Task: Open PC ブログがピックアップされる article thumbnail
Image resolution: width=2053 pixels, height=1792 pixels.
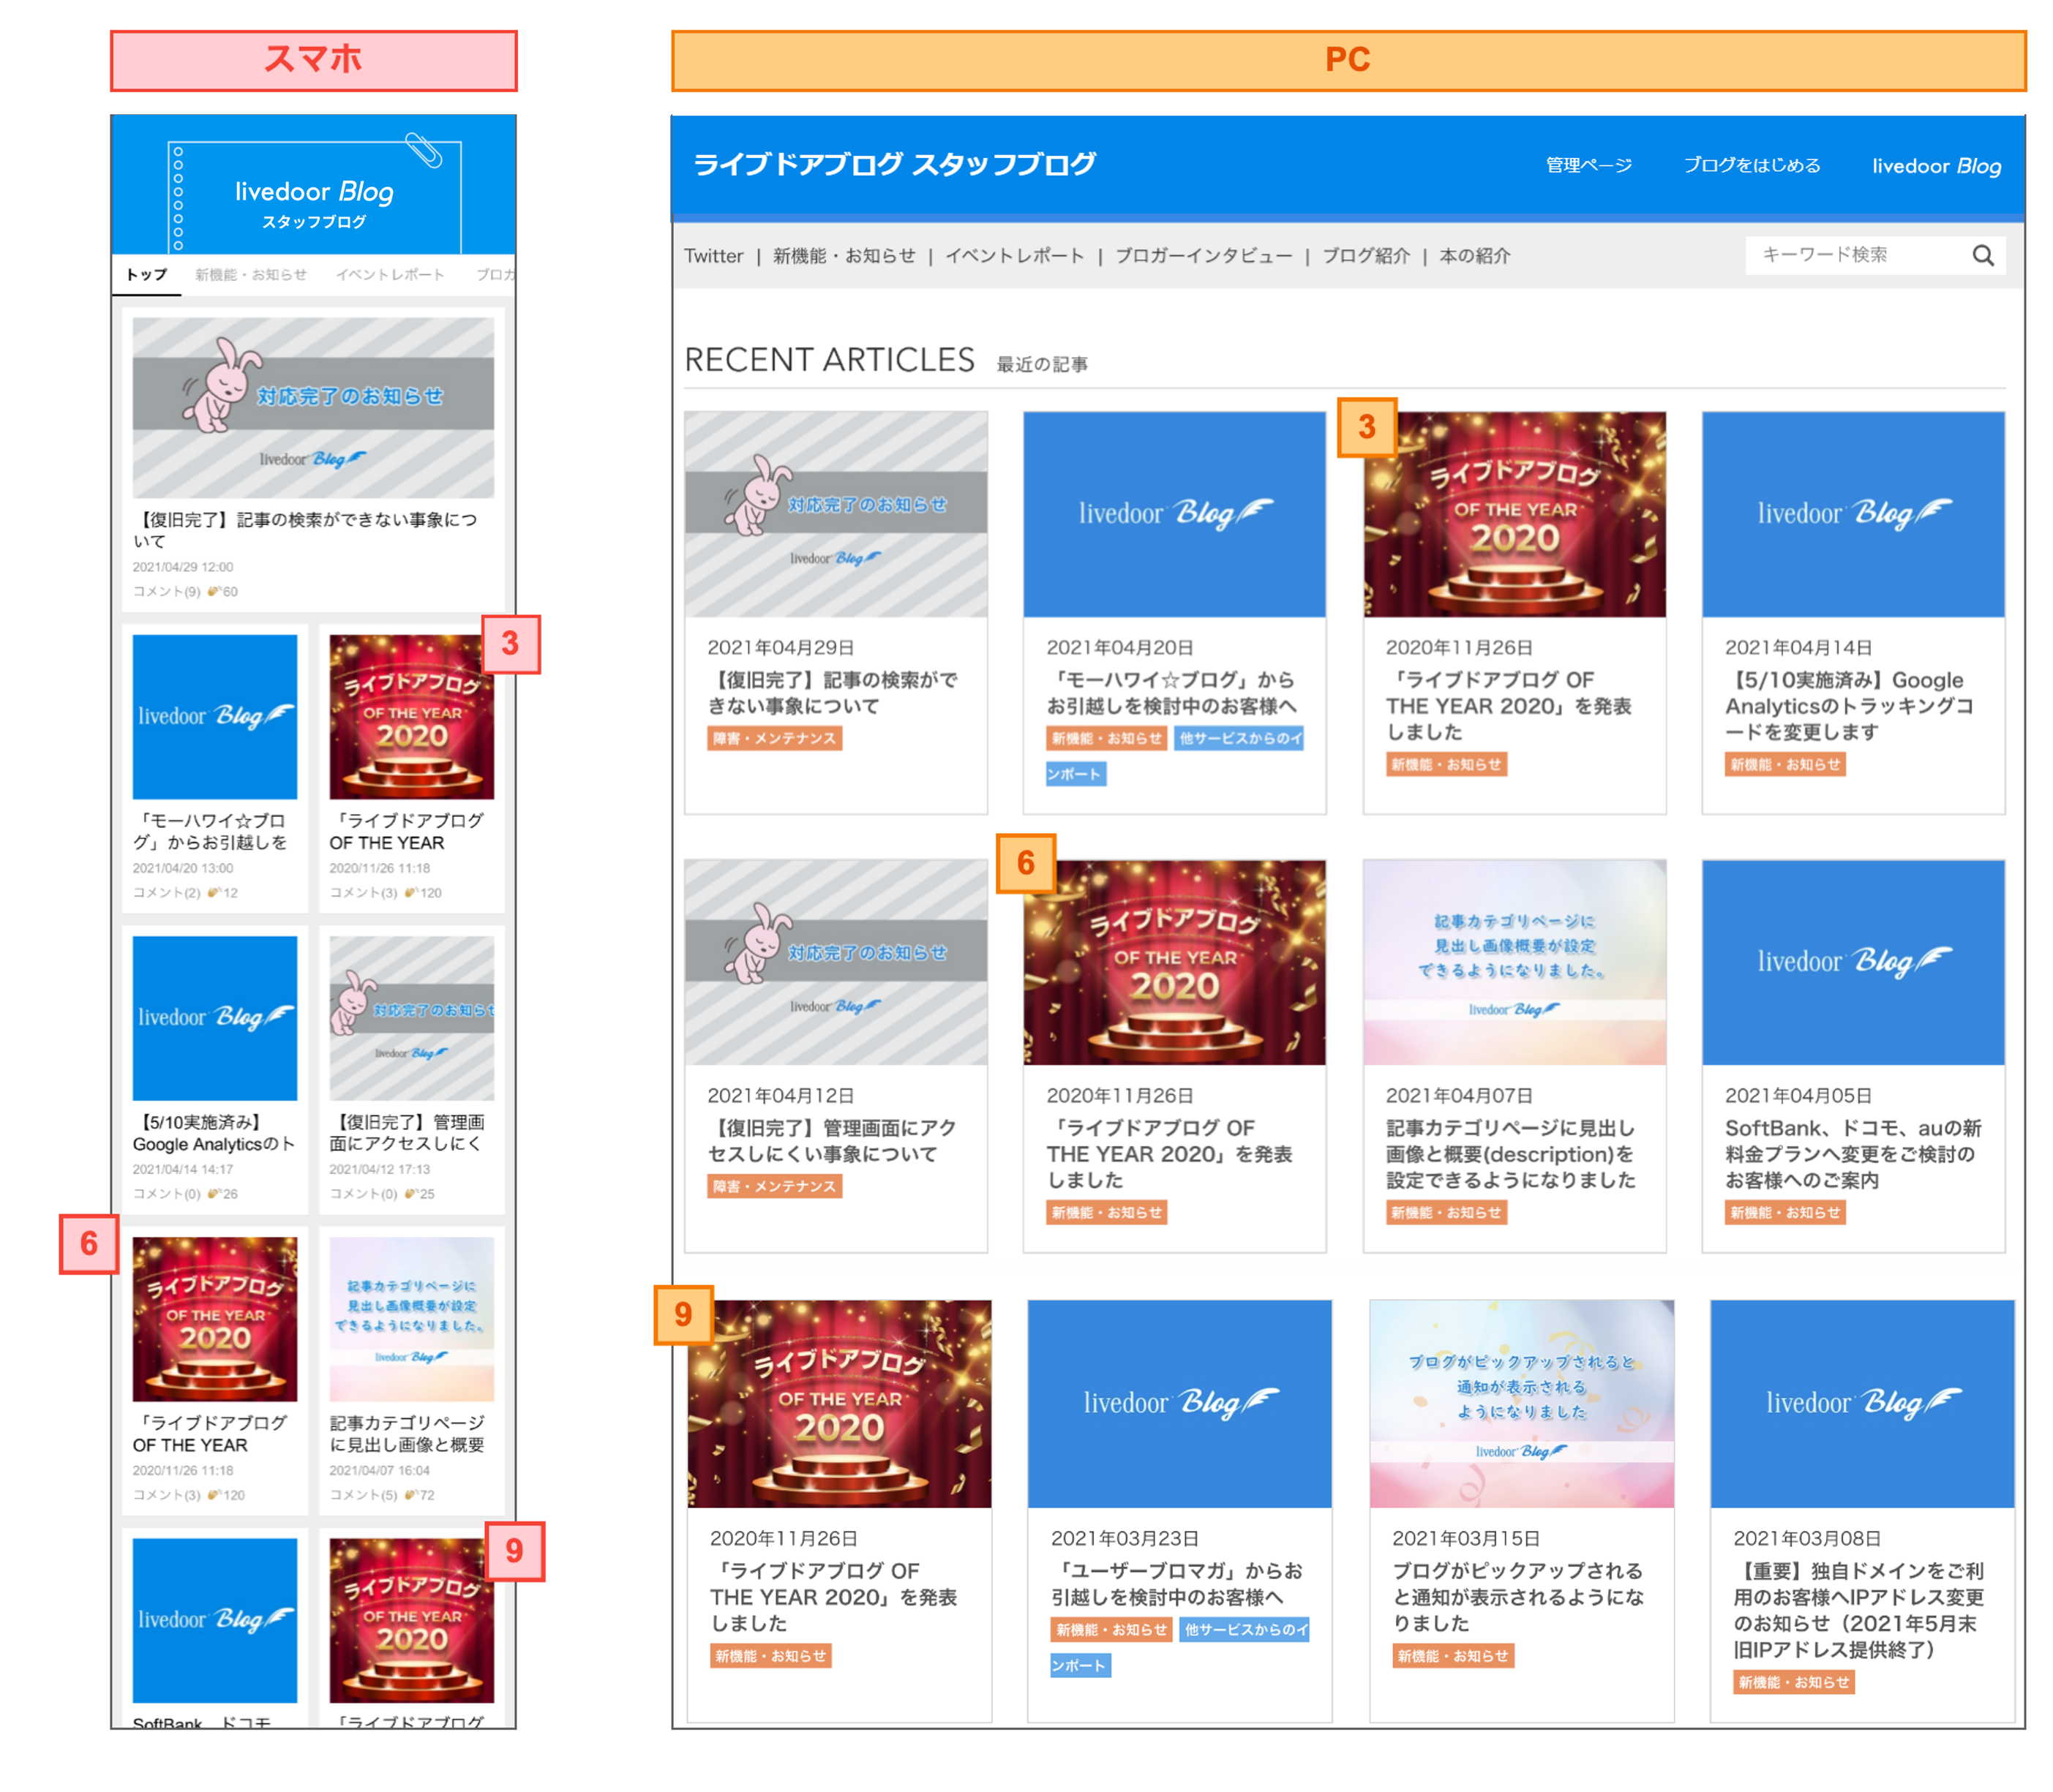Action: 1521,1404
